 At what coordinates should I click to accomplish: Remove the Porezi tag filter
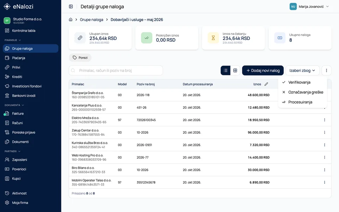[80, 58]
